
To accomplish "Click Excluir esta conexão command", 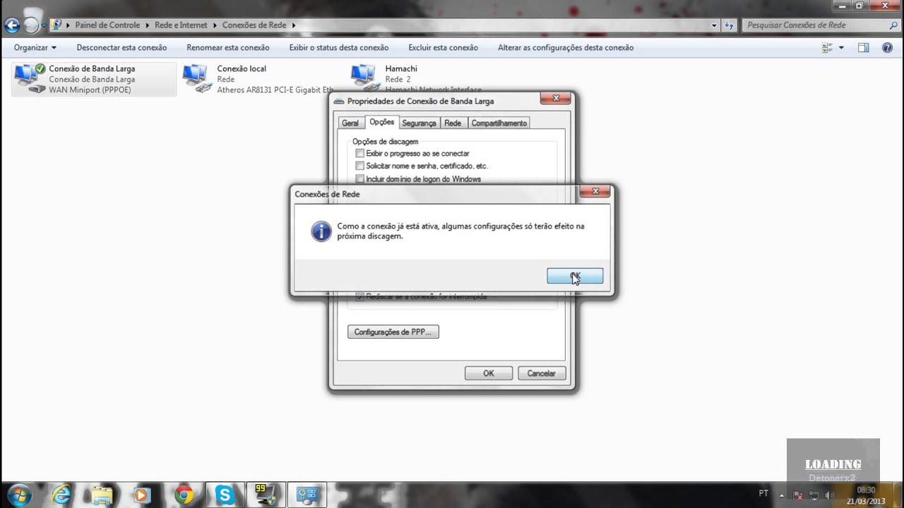I will pos(443,48).
